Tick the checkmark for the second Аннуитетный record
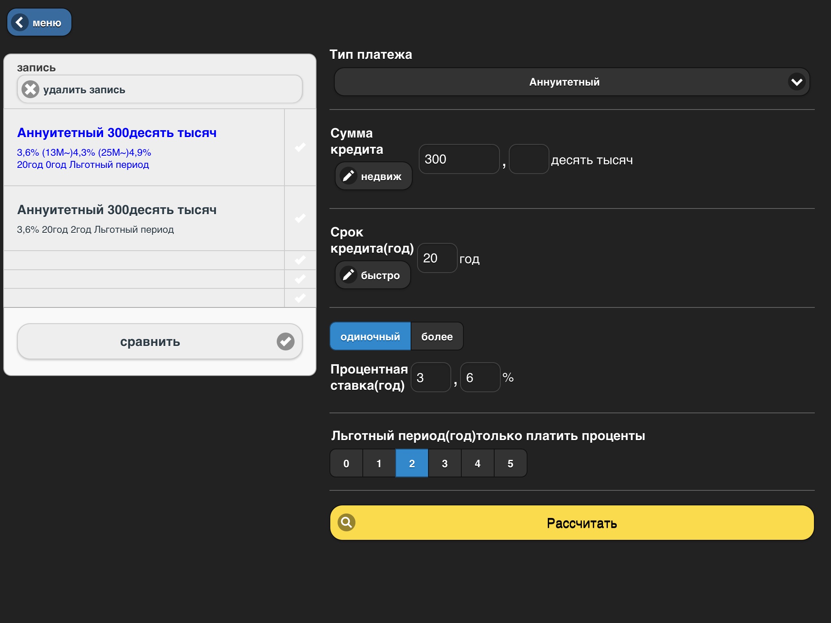 pyautogui.click(x=300, y=218)
